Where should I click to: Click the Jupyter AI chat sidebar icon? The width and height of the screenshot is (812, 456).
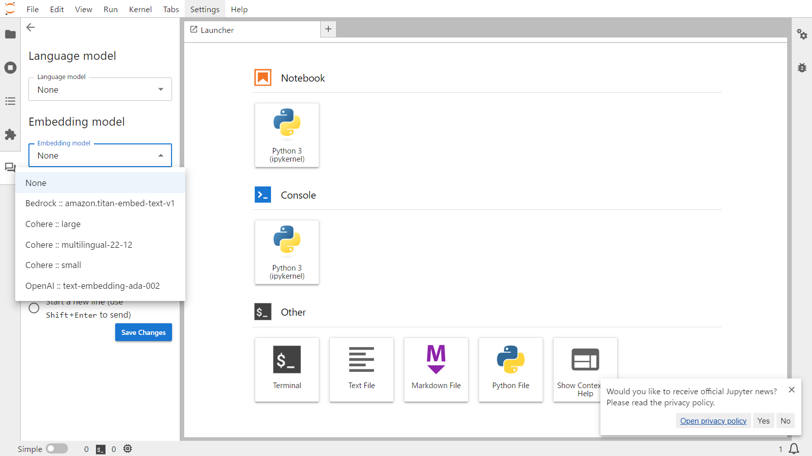10,167
